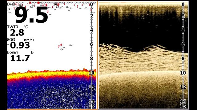Click the SOG speed label
The image size is (197, 110).
point(11,40)
